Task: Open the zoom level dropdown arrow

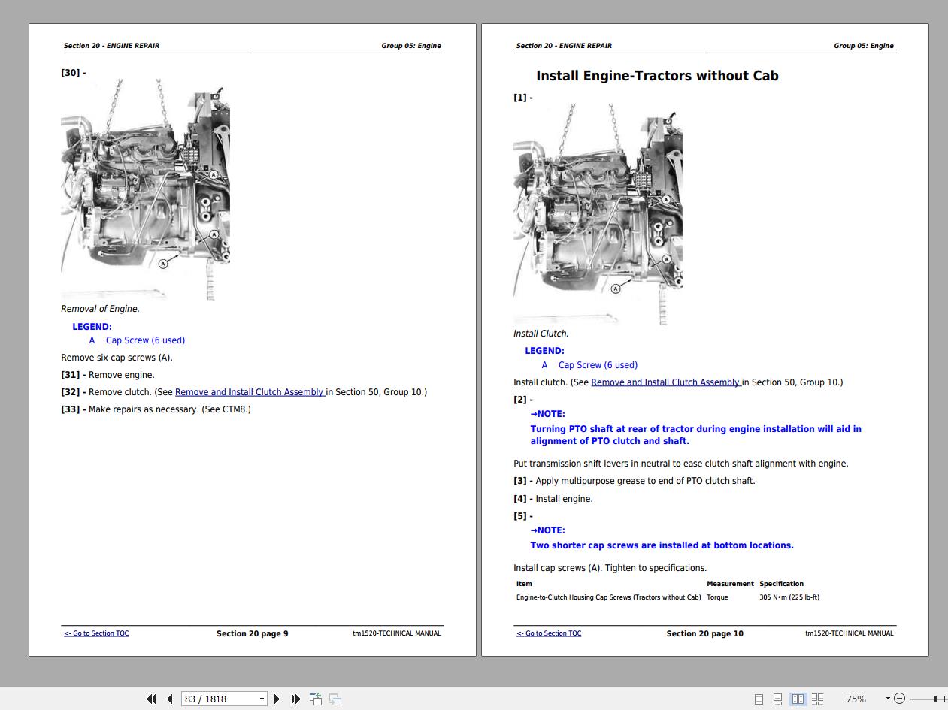Action: [x=887, y=699]
